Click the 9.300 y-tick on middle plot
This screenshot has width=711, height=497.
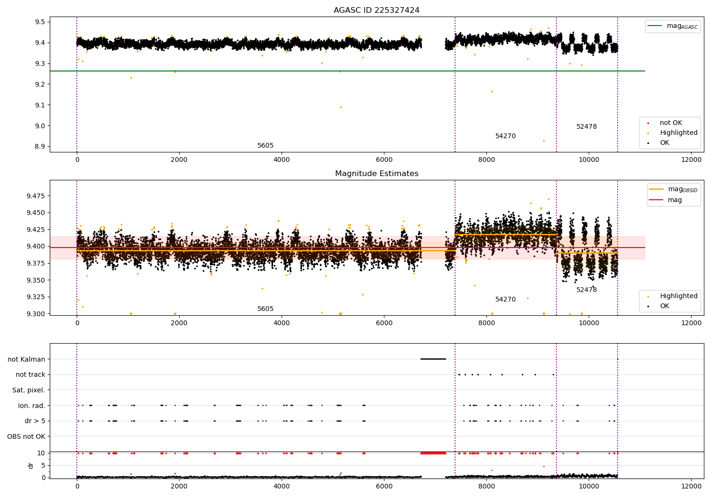click(x=36, y=313)
